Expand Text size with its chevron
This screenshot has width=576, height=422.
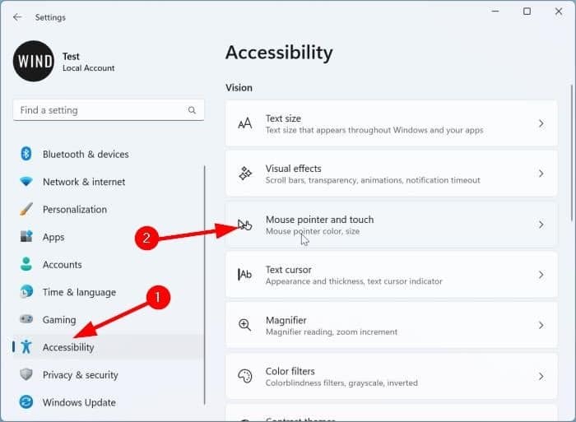coord(541,123)
